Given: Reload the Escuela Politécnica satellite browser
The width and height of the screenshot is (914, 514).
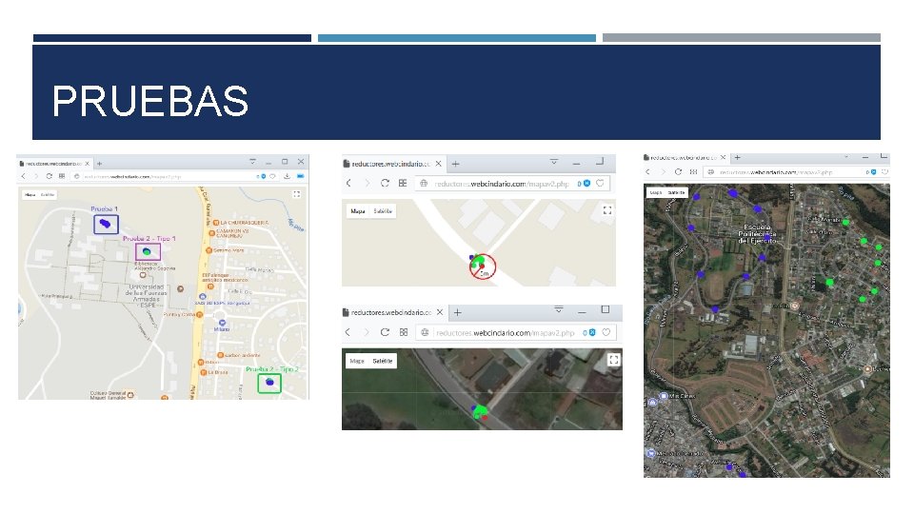Looking at the screenshot, I should (x=678, y=172).
